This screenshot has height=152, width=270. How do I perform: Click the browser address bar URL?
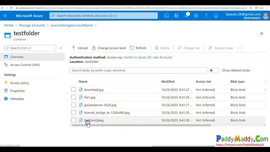click(132, 8)
